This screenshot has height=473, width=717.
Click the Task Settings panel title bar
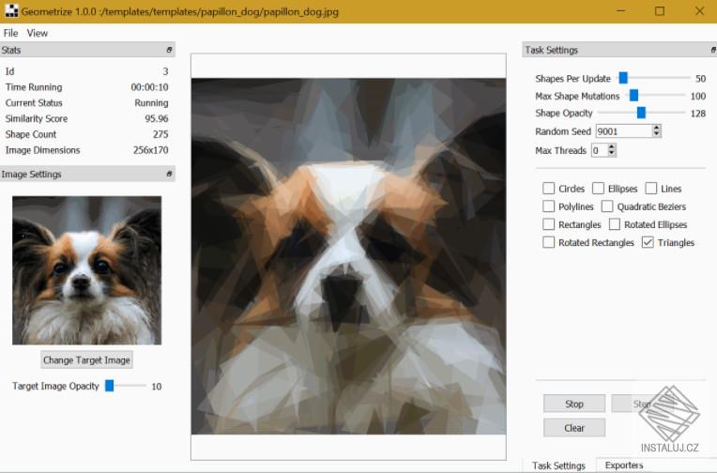tap(619, 50)
